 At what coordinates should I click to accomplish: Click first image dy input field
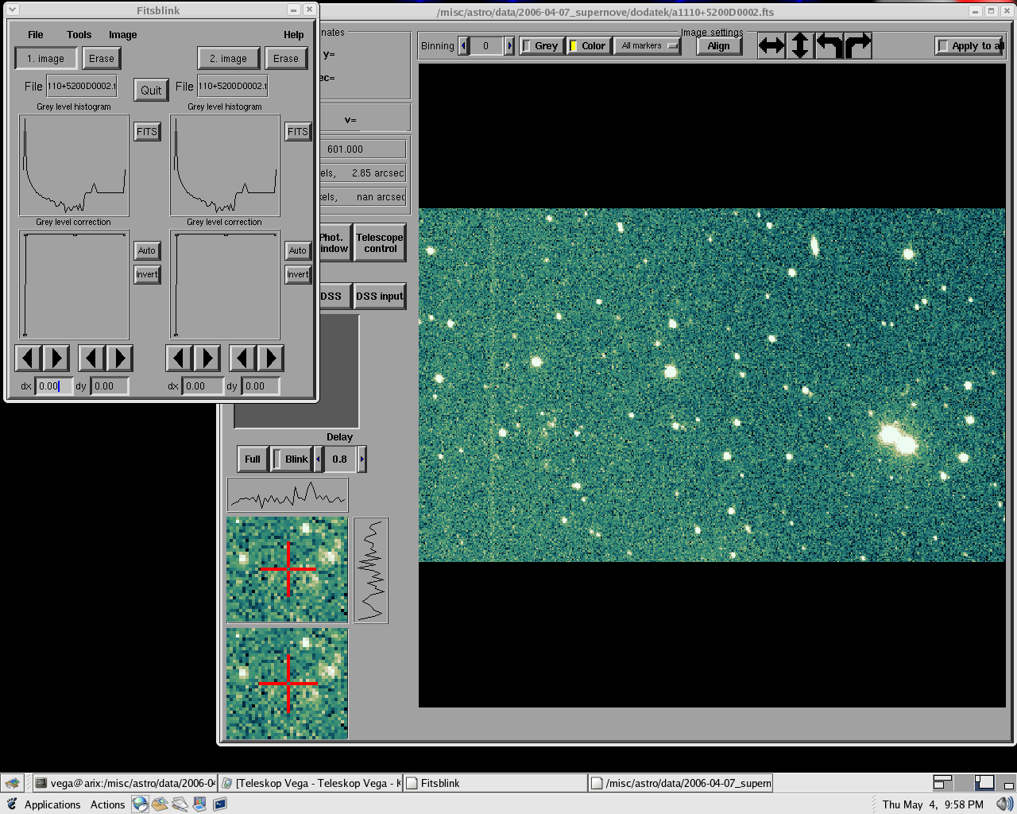pos(109,386)
